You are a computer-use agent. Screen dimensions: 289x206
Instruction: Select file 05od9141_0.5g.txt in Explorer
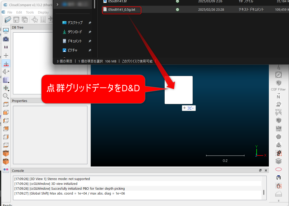click(x=122, y=10)
